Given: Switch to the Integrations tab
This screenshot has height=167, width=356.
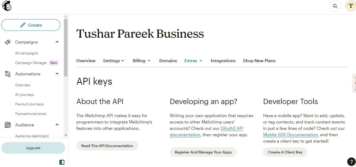Looking at the screenshot, I should 223,61.
